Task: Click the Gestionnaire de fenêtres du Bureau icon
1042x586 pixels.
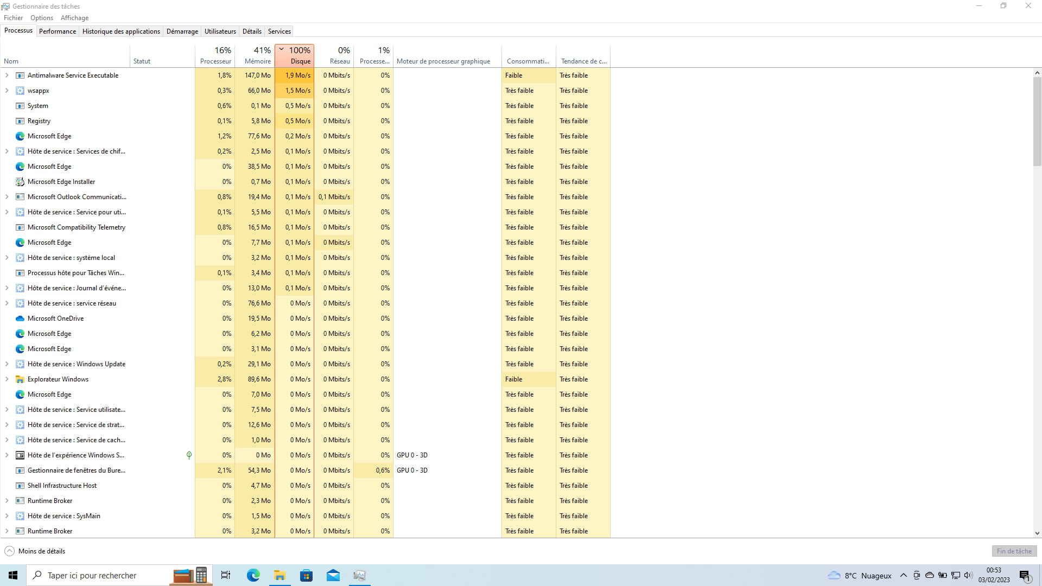Action: coord(20,470)
